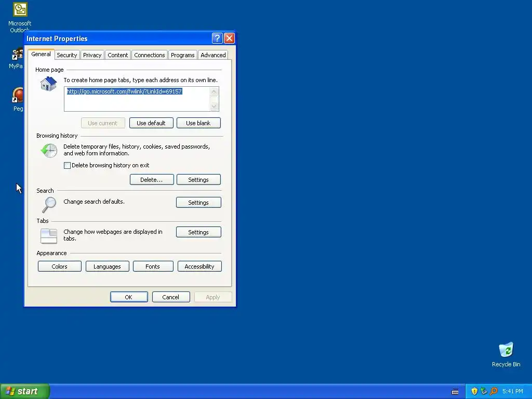Click the question mark Help button in the title bar

pyautogui.click(x=217, y=38)
